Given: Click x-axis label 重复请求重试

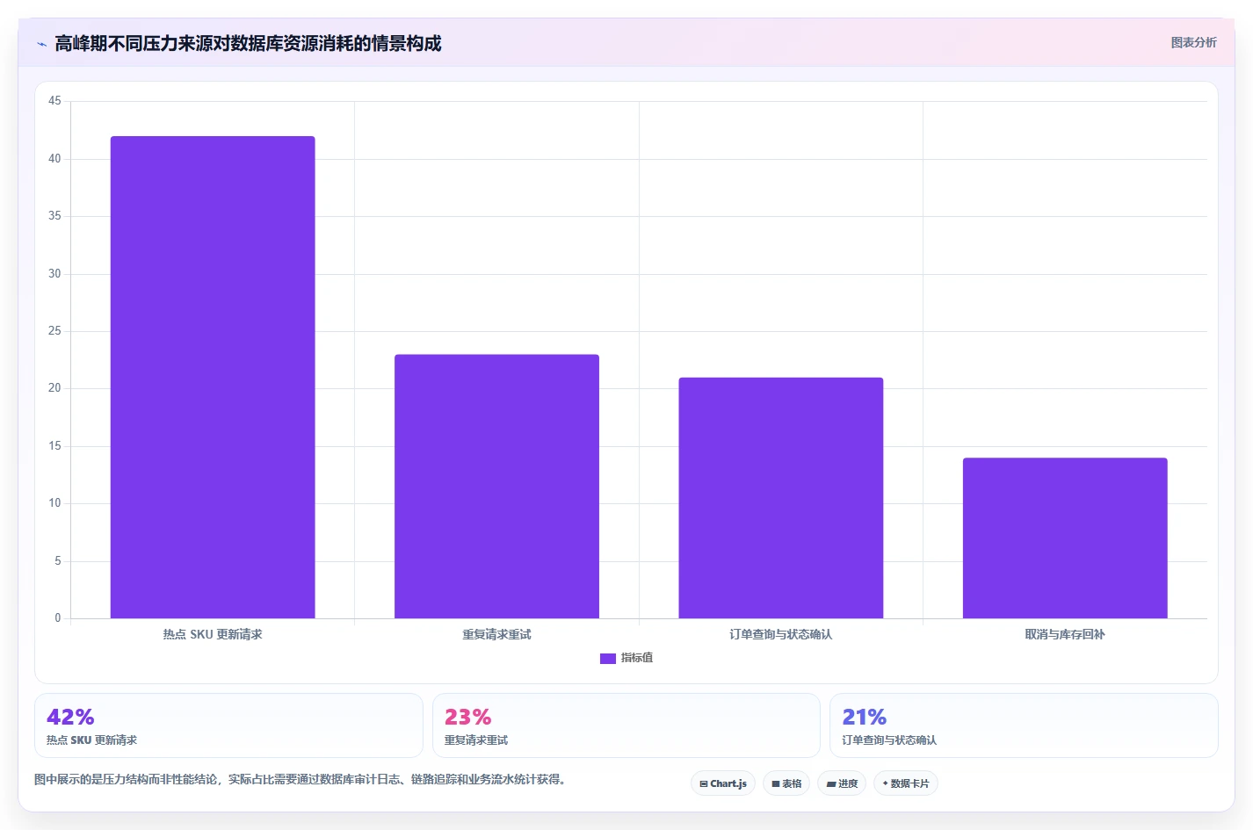Looking at the screenshot, I should [496, 634].
